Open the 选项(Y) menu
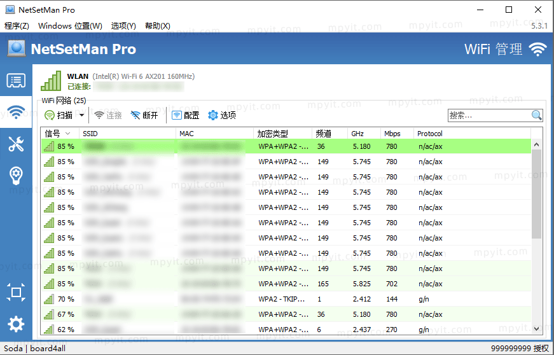This screenshot has height=355, width=554. click(x=123, y=26)
